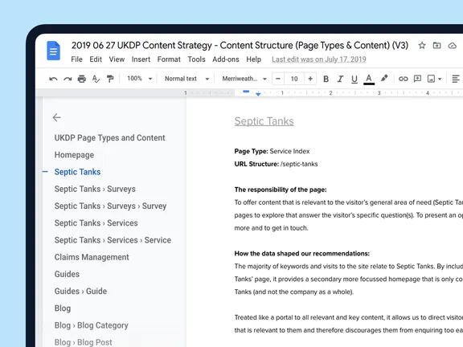Open the Insert menu
Image resolution: width=463 pixels, height=347 pixels.
tap(141, 59)
